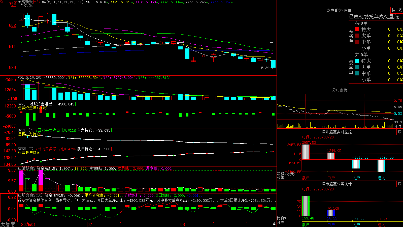
Task: Click the 强势线: 3.000 value
Action: click(x=130, y=168)
